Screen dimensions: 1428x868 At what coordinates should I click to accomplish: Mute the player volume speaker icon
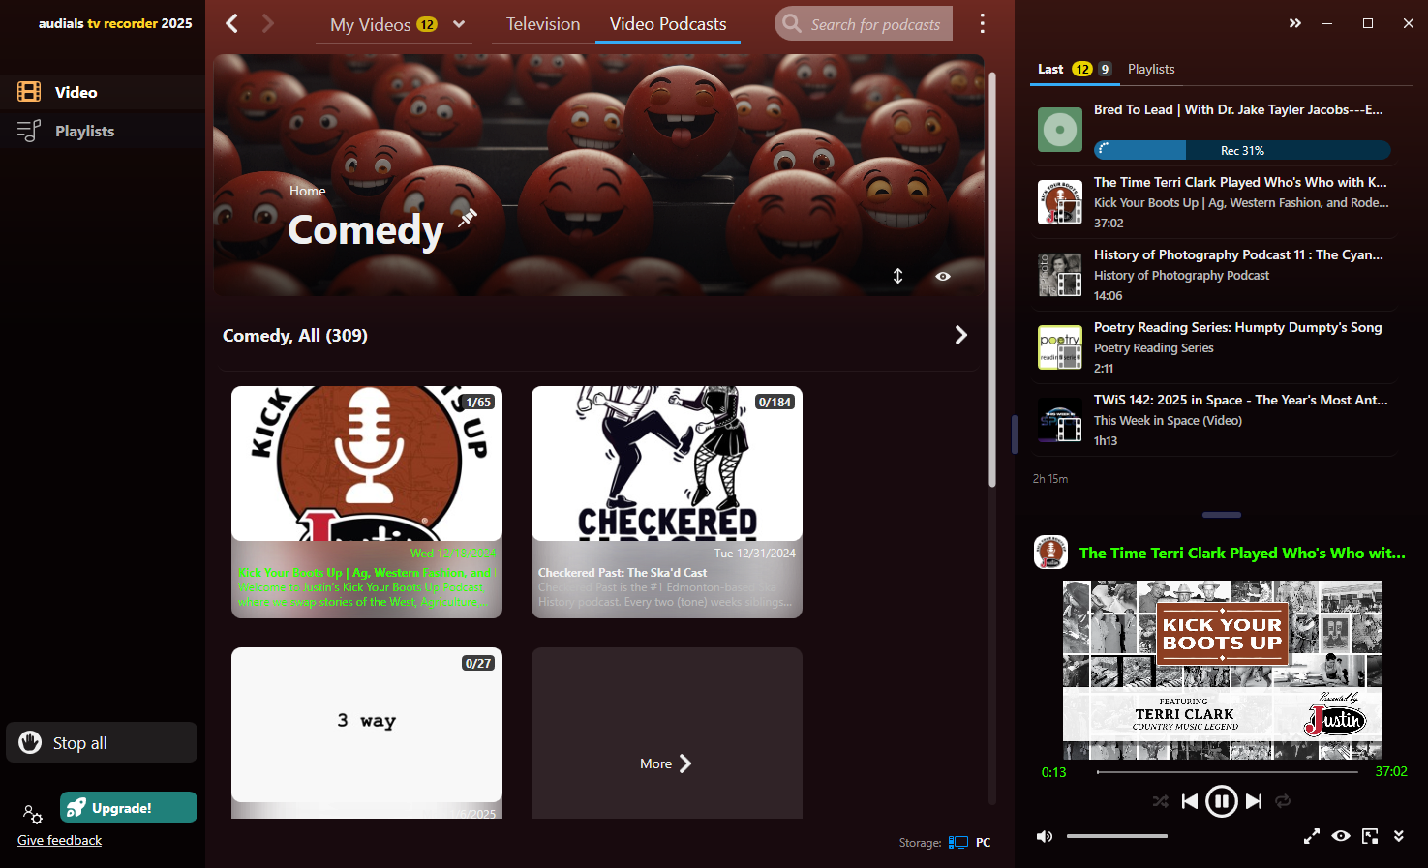click(1045, 836)
